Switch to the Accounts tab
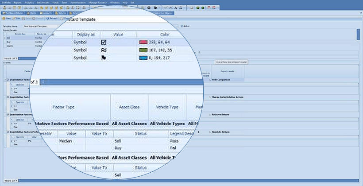 pos(47,13)
